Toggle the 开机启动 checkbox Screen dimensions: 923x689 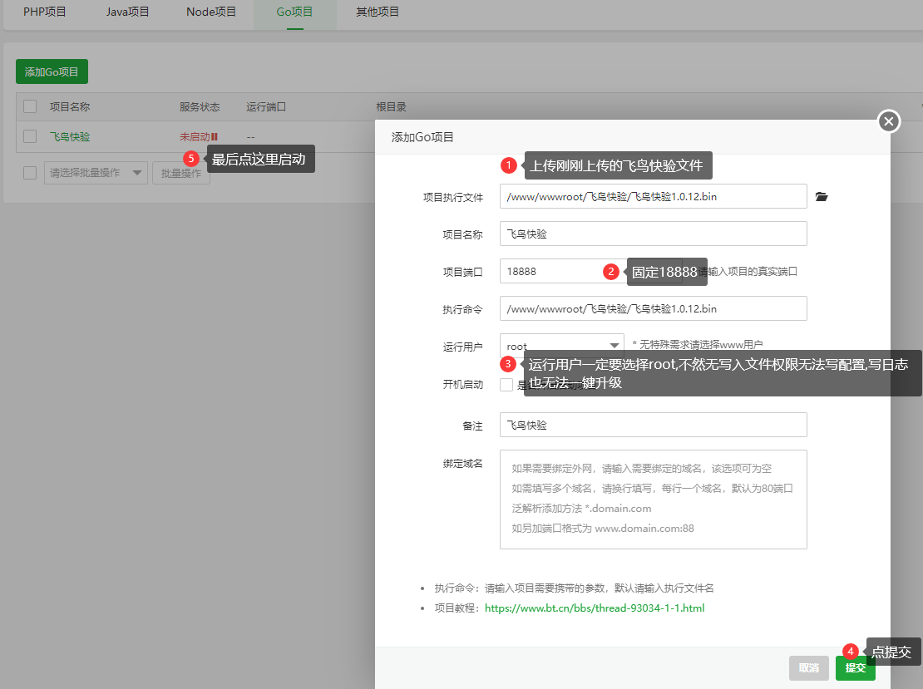click(x=506, y=385)
